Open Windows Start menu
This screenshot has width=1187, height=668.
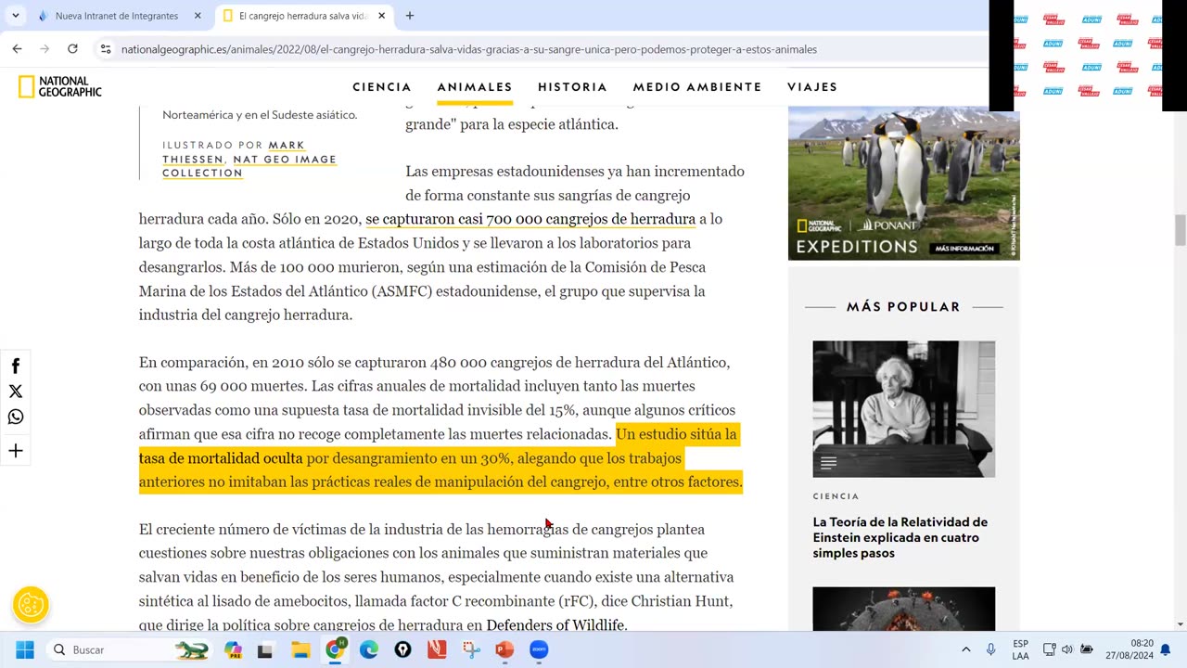coord(25,649)
